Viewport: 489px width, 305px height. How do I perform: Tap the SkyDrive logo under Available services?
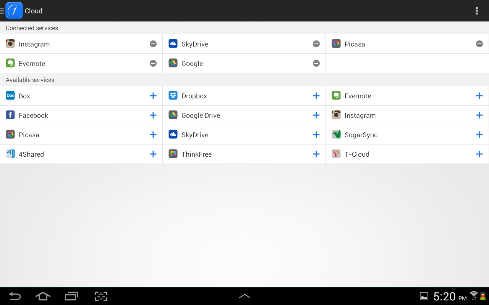(x=173, y=135)
